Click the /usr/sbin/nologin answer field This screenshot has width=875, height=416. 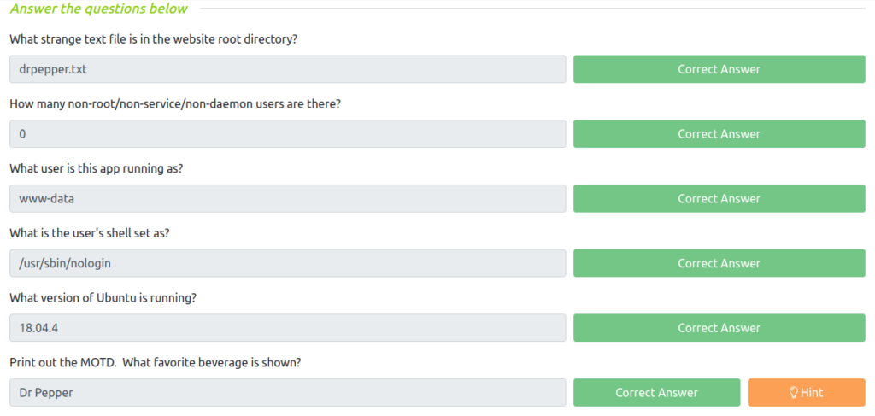pos(288,263)
